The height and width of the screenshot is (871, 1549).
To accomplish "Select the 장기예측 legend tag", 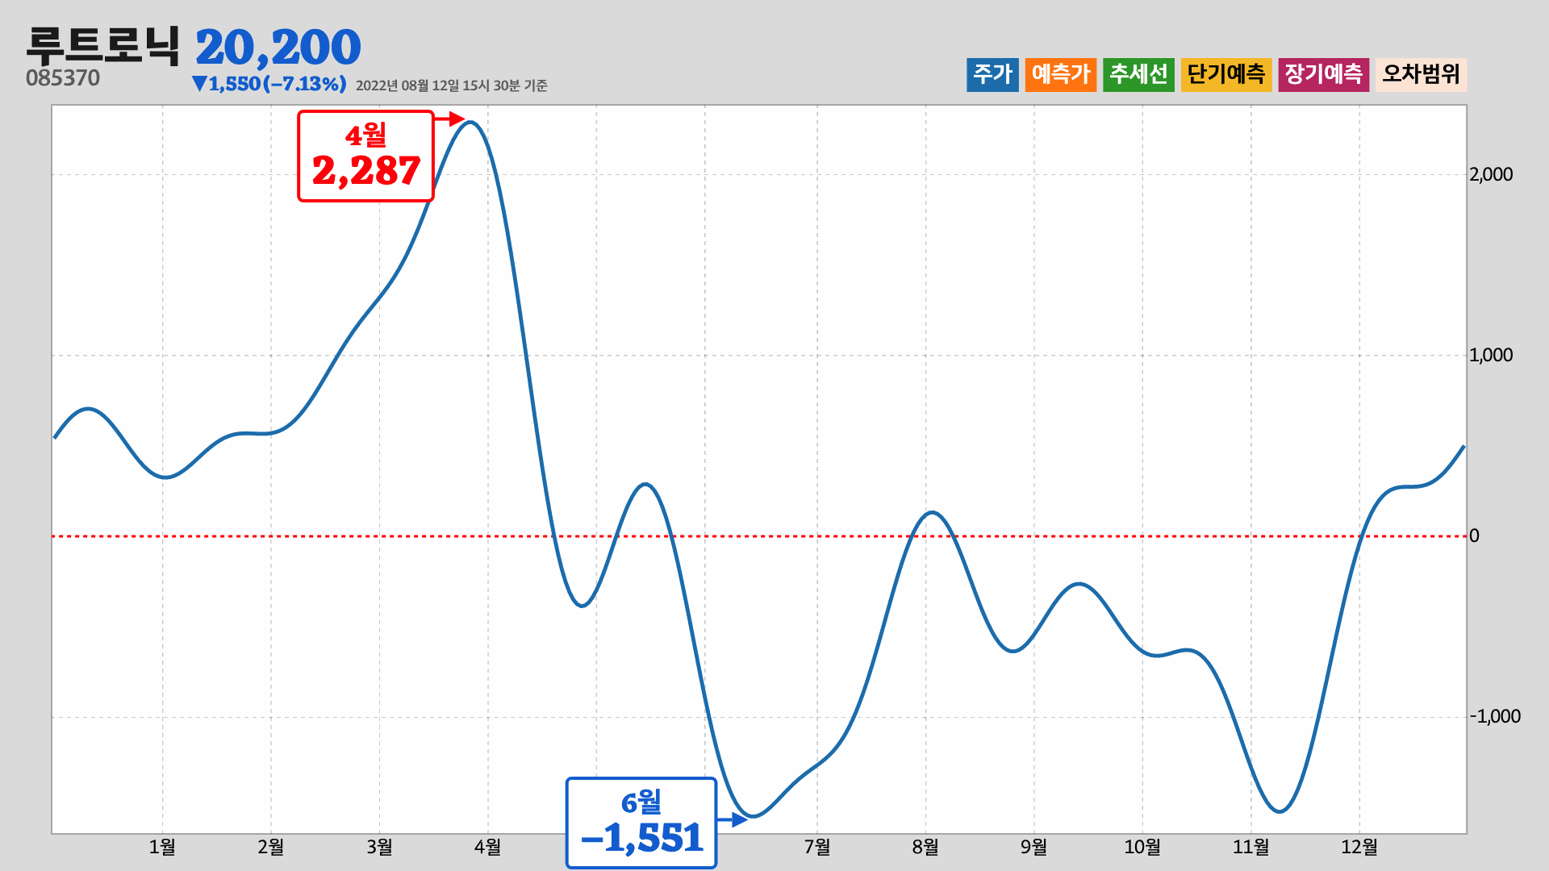I will [1323, 75].
